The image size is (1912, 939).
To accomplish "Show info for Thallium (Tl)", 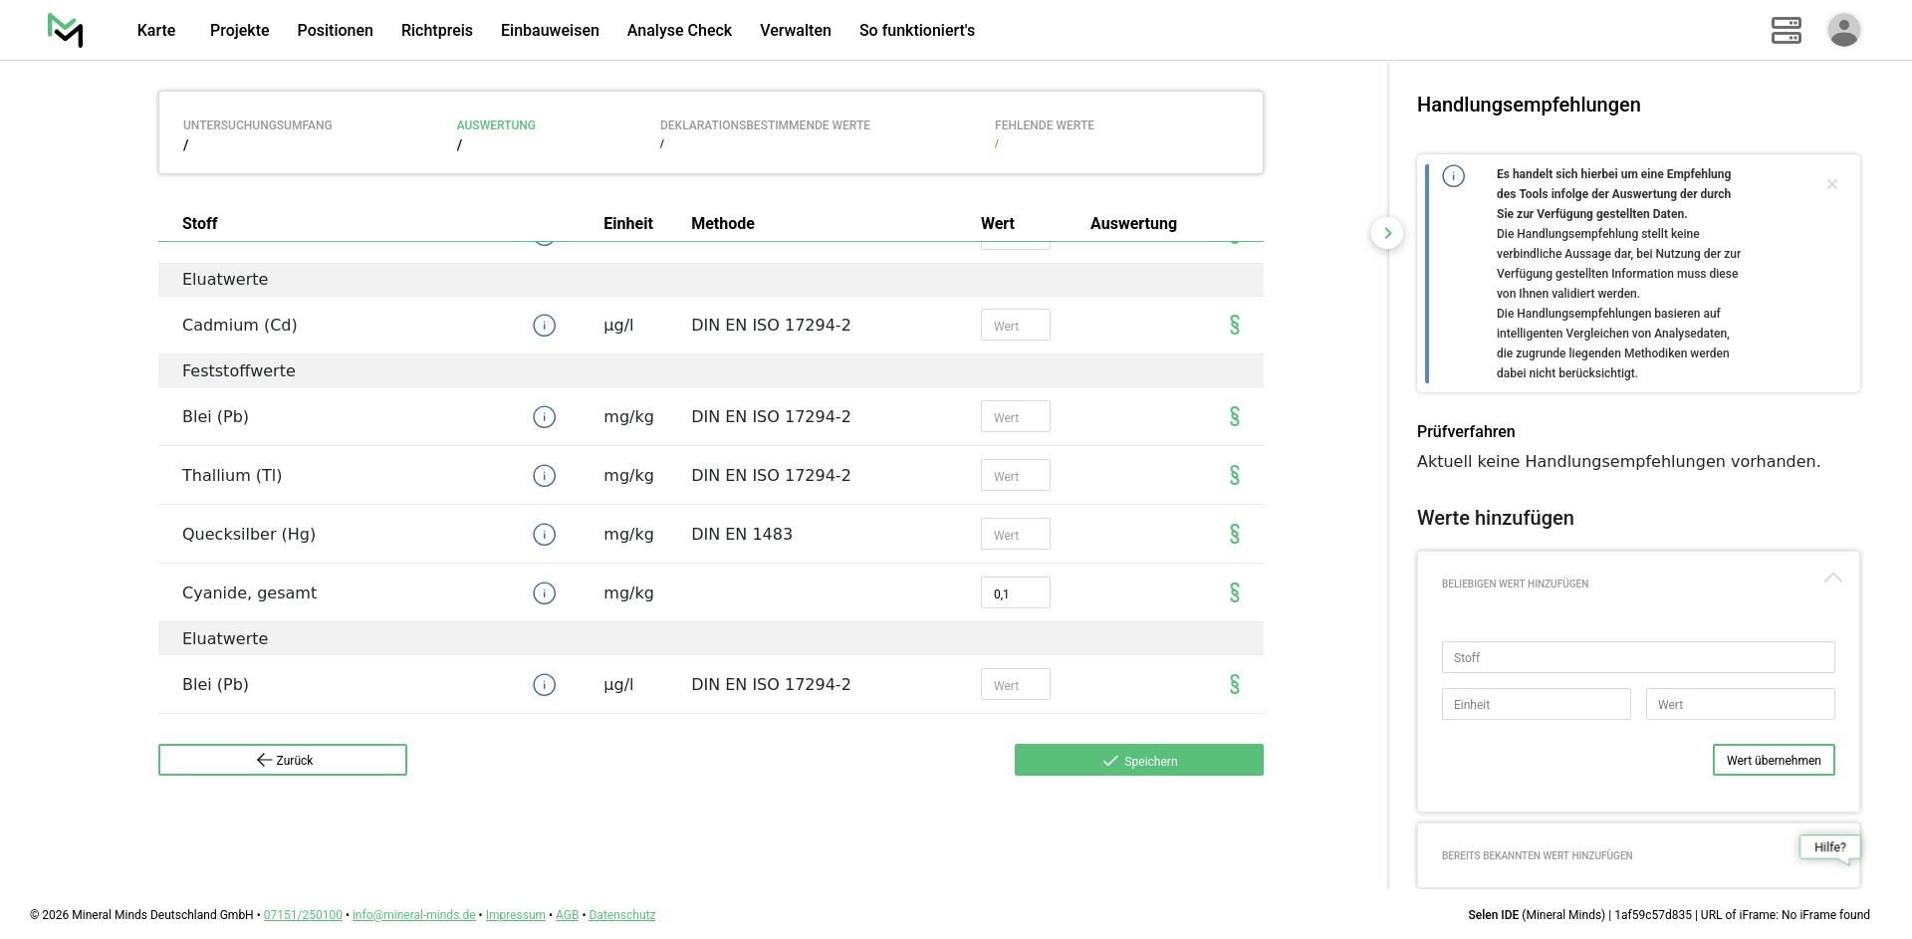I will click(544, 476).
